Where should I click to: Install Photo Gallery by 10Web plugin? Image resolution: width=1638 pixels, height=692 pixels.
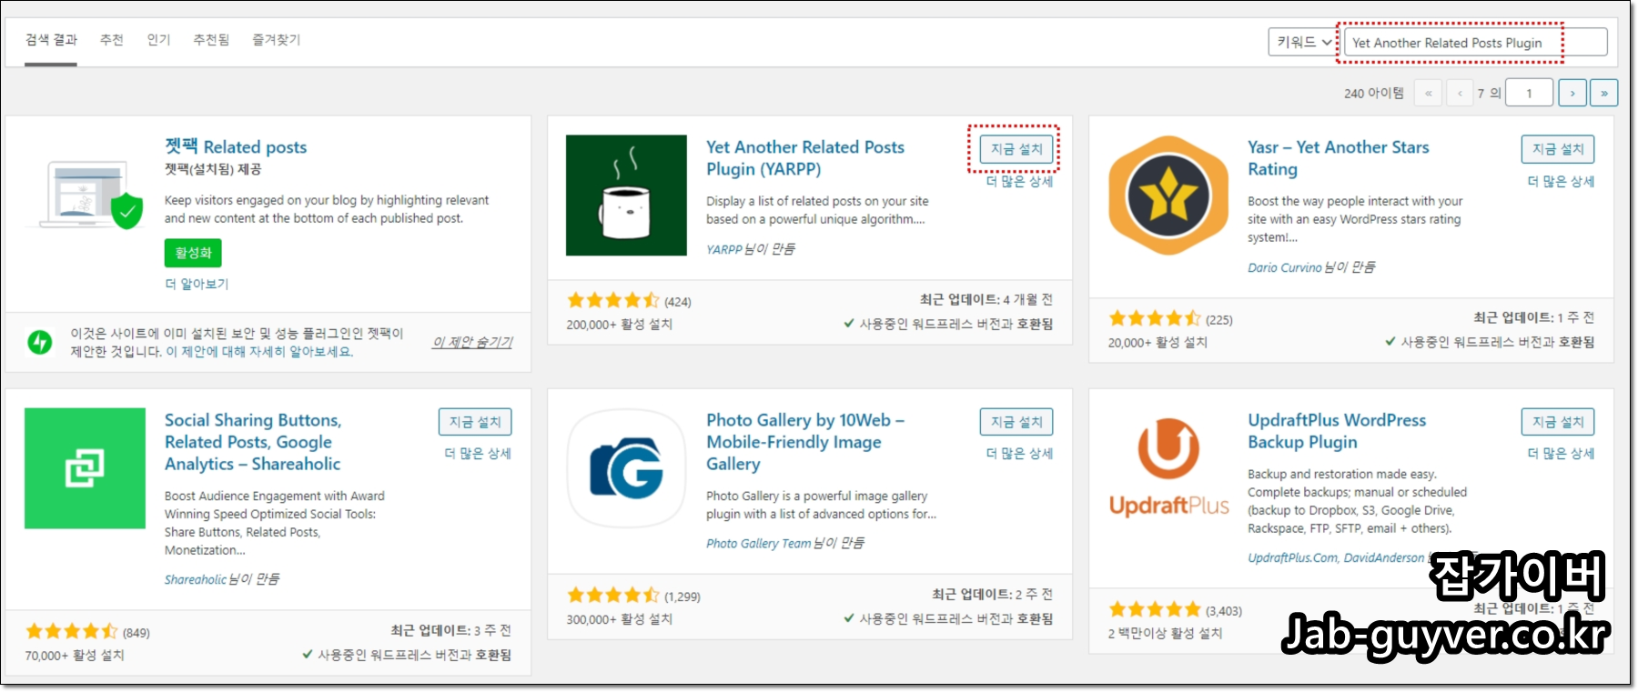(1016, 422)
